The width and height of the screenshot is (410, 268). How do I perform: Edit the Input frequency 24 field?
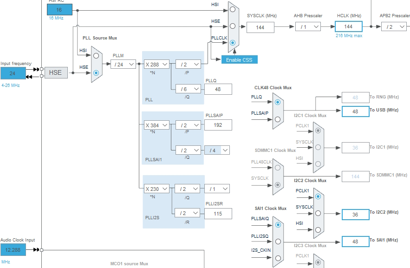pos(13,73)
